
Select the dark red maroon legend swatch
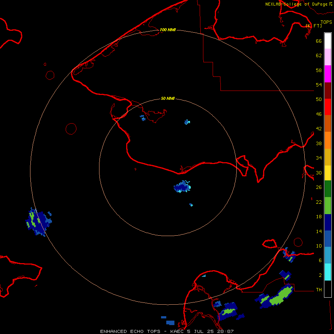pyautogui.click(x=328, y=91)
